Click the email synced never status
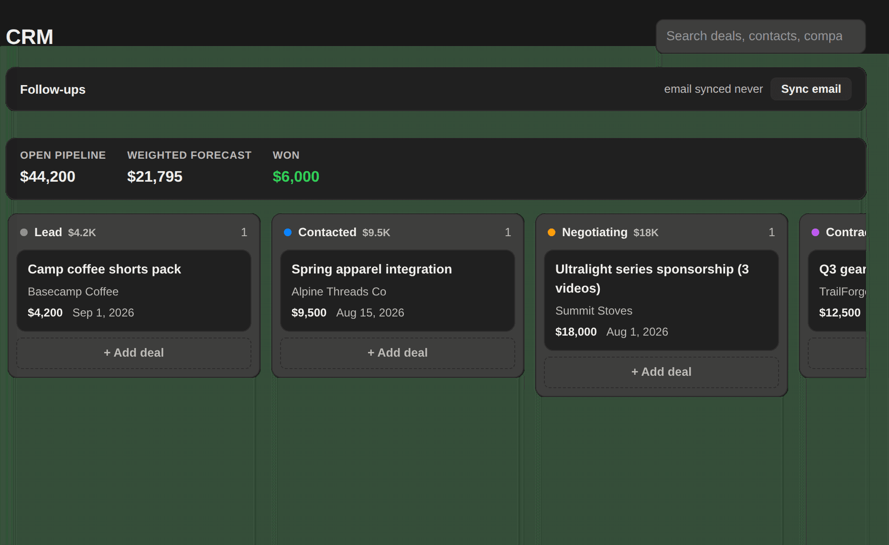 pos(713,89)
